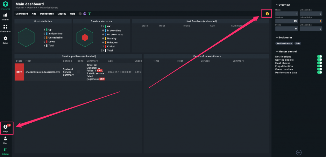This screenshot has height=157, width=326.
Task: Open the Monitor menu in the sidebar
Action: tap(5, 17)
